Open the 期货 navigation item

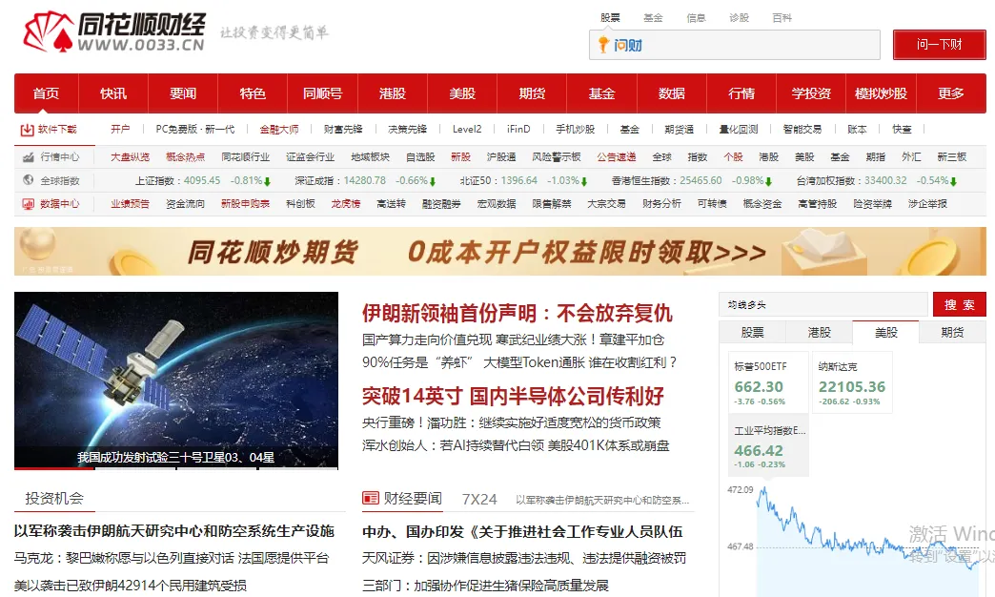pos(533,93)
